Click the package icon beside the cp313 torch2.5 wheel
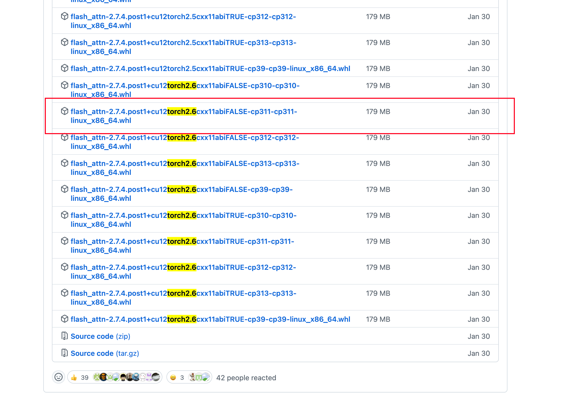Screen dimensions: 567x393 click(65, 43)
